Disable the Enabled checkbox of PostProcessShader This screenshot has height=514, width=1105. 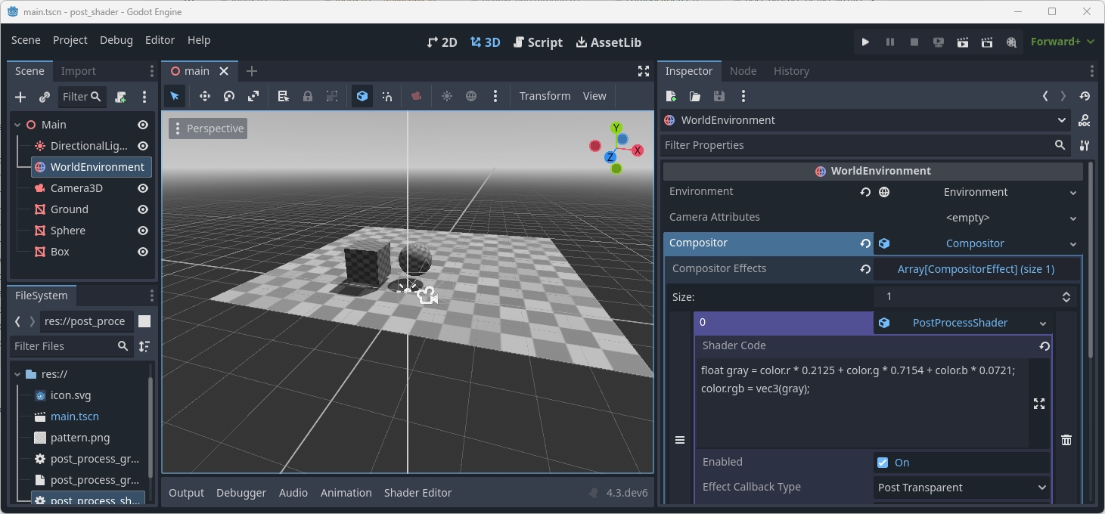click(883, 462)
